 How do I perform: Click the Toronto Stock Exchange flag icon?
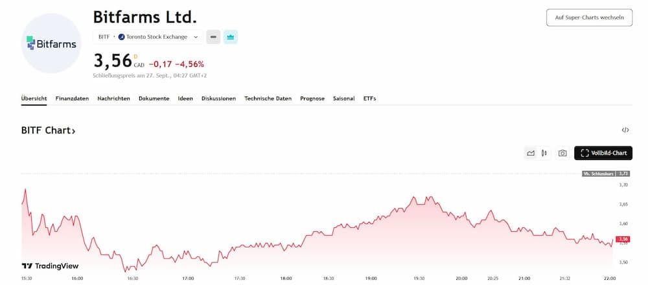[121, 37]
